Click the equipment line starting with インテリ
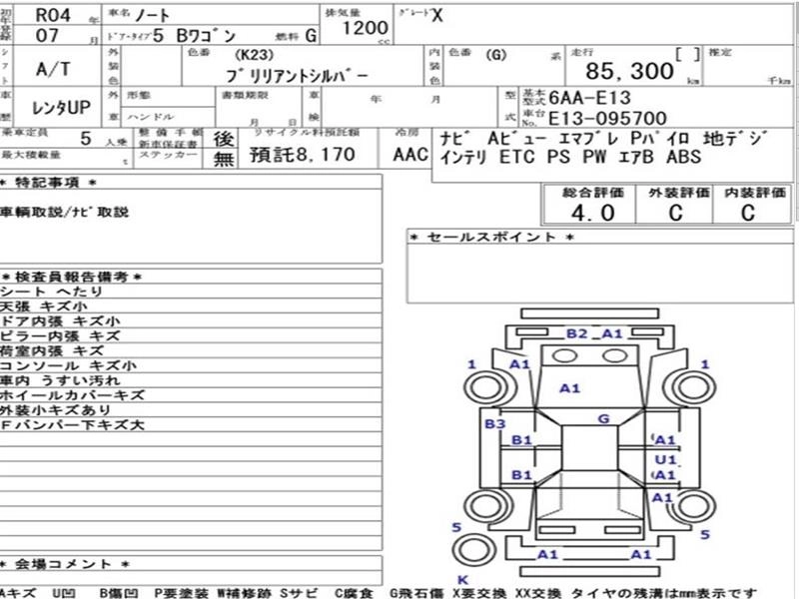Image resolution: width=799 pixels, height=599 pixels. 570,157
